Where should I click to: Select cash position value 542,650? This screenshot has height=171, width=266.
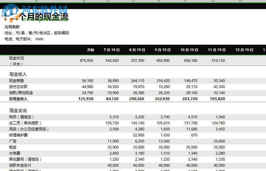[112, 60]
